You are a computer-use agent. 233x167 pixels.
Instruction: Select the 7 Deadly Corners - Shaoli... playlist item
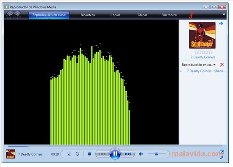click(x=206, y=71)
